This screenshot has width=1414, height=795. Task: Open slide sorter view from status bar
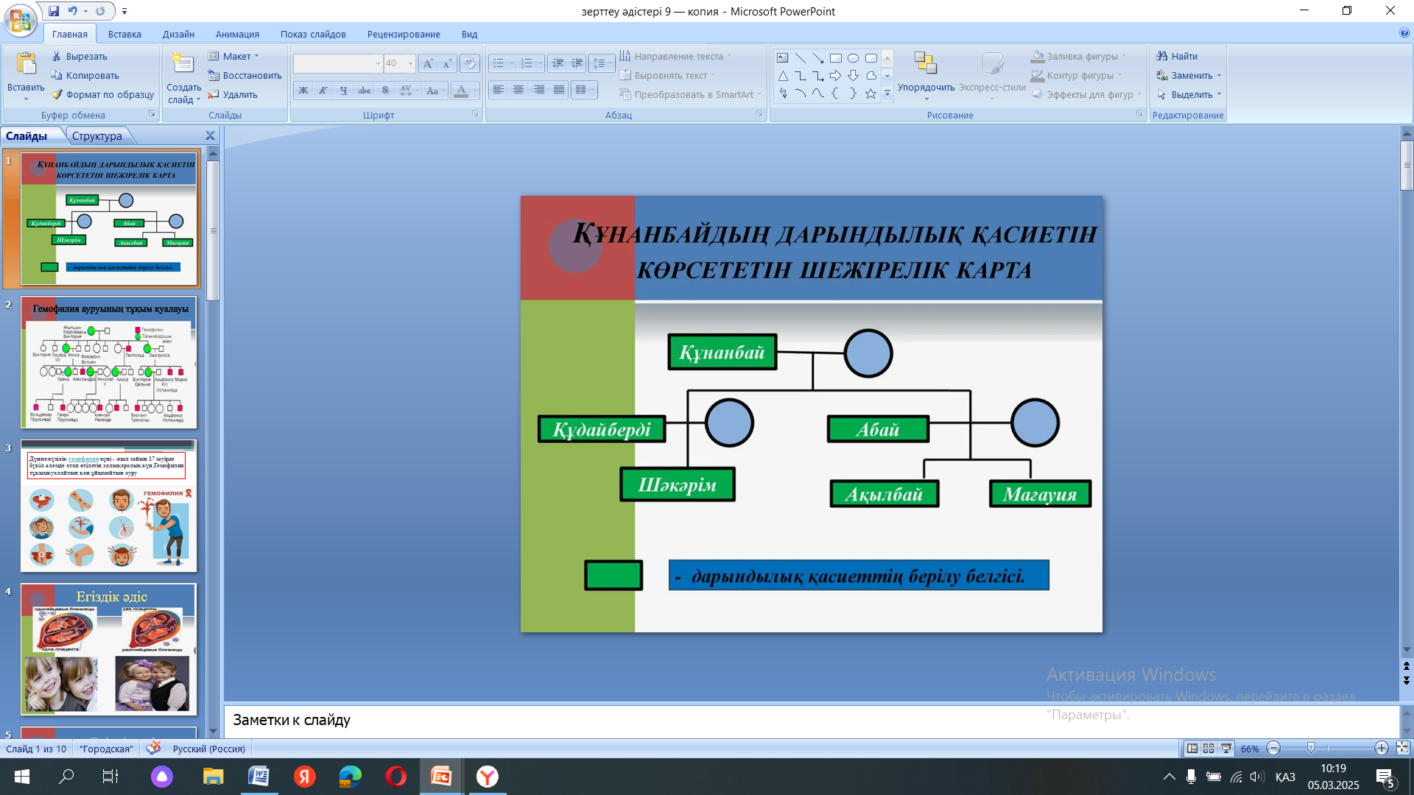[1209, 748]
